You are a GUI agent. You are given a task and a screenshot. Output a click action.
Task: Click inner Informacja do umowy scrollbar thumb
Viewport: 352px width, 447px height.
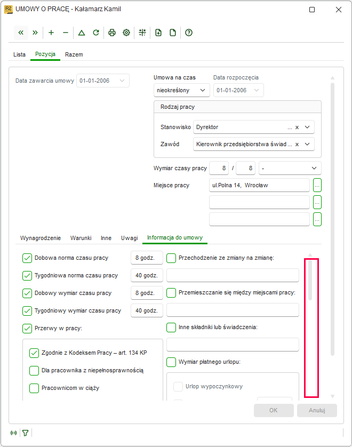pyautogui.click(x=310, y=280)
